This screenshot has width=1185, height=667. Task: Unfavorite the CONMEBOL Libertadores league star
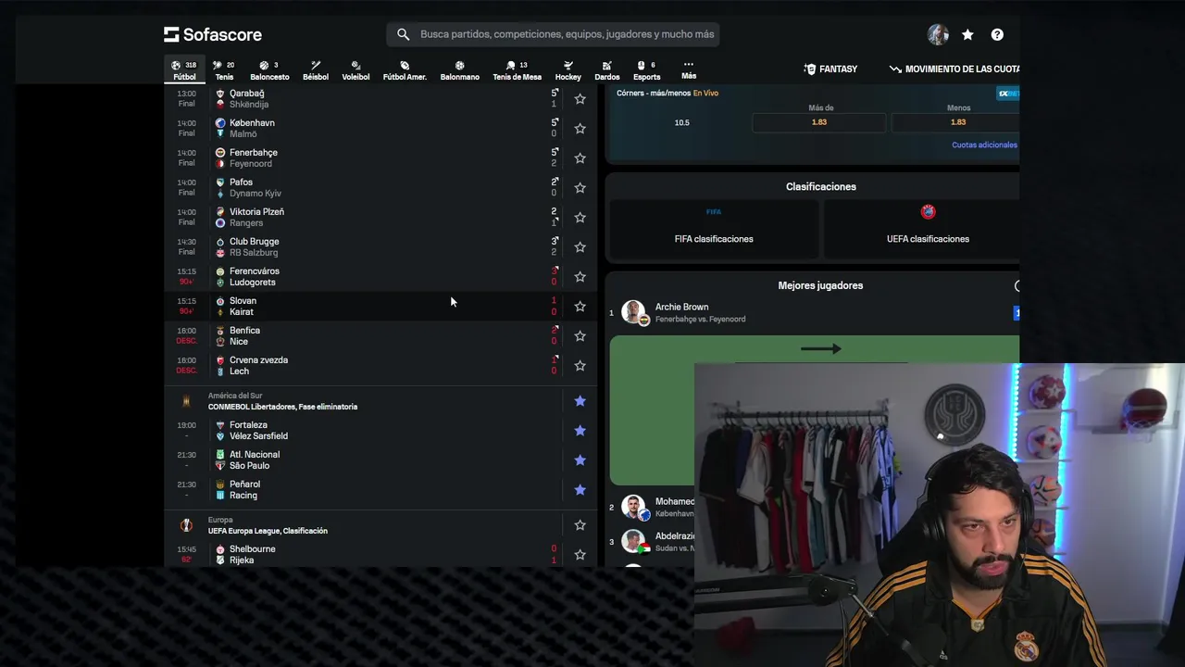click(580, 400)
